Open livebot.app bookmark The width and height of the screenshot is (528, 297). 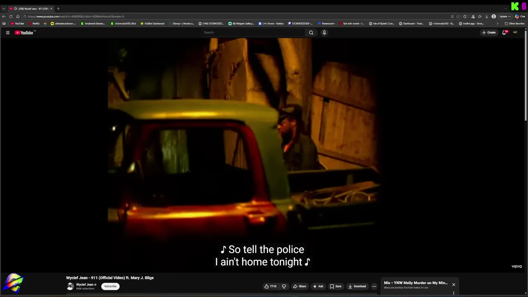coord(471,24)
